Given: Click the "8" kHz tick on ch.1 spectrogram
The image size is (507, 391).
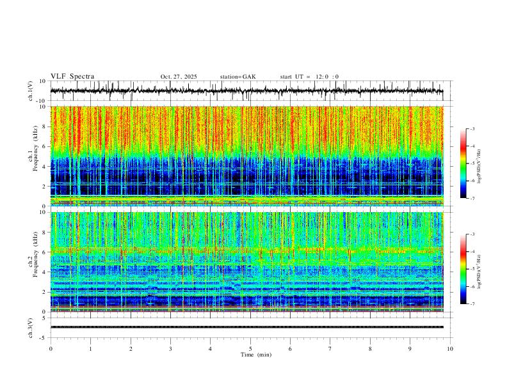Looking at the screenshot, I should pos(45,126).
